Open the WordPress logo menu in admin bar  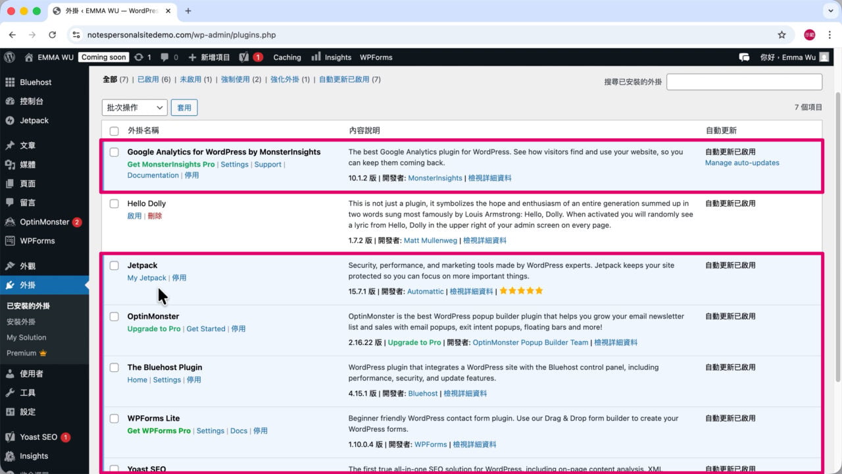[x=9, y=57]
